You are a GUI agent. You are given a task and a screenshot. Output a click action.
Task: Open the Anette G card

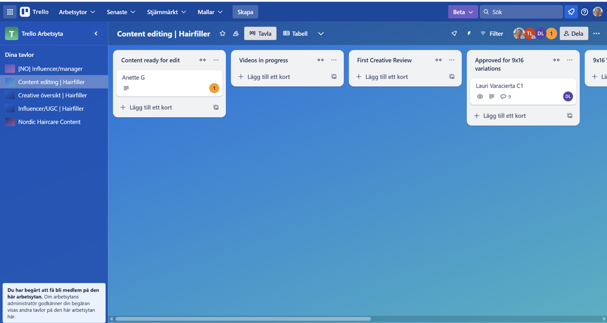coord(169,83)
